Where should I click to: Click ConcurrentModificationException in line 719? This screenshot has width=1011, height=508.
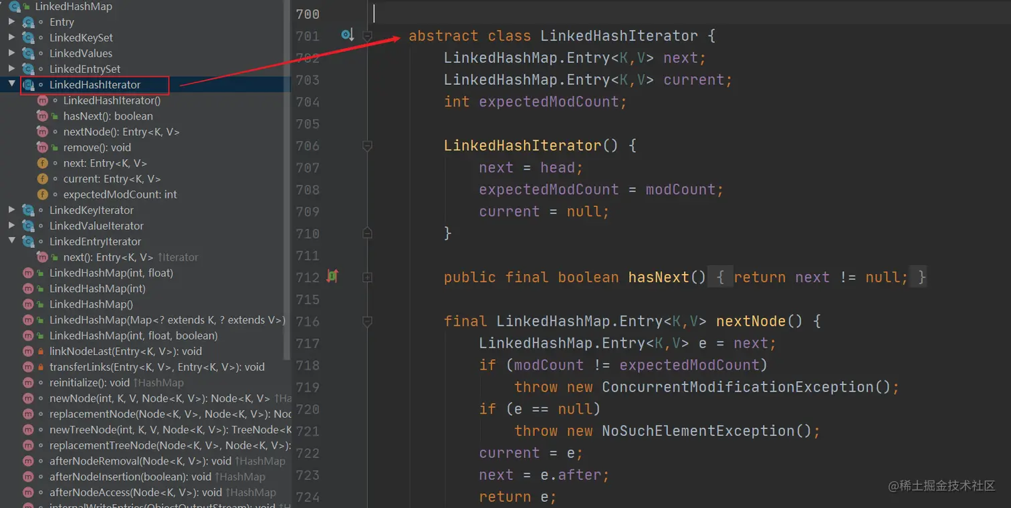pos(738,387)
